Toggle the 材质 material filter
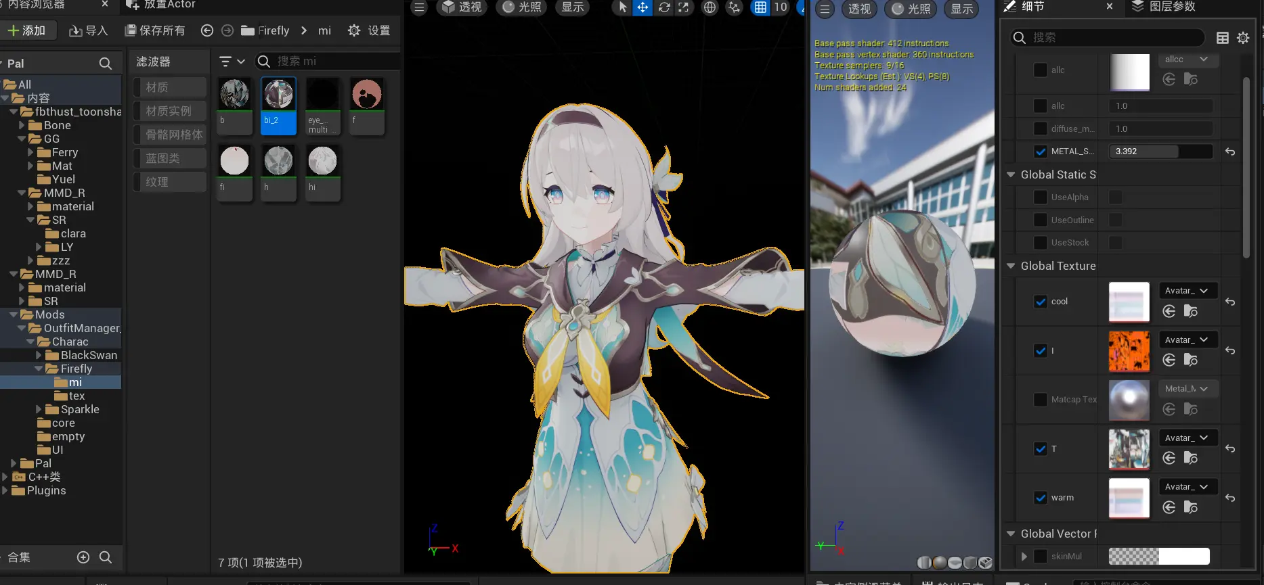Viewport: 1264px width, 585px height. point(169,87)
